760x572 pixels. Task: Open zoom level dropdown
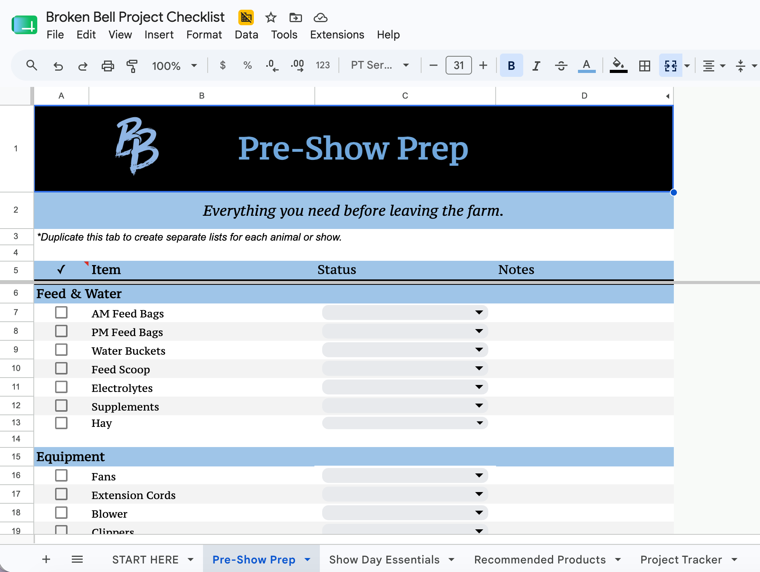pos(174,66)
